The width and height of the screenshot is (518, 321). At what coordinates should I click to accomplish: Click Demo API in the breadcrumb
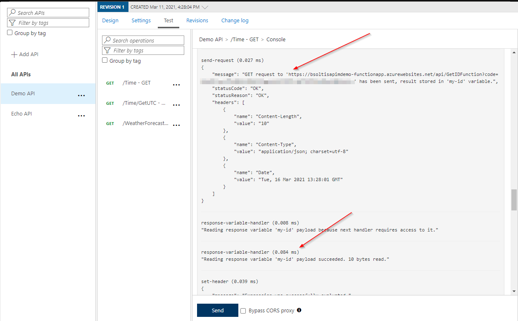tap(211, 40)
